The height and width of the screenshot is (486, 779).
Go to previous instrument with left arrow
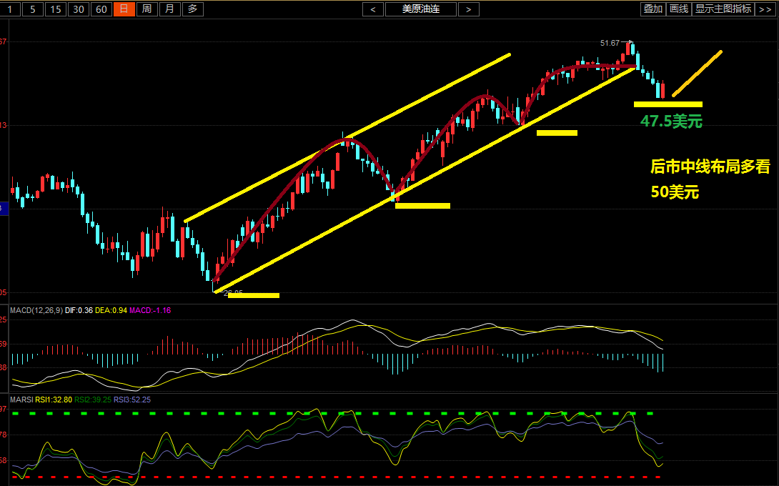click(x=373, y=9)
